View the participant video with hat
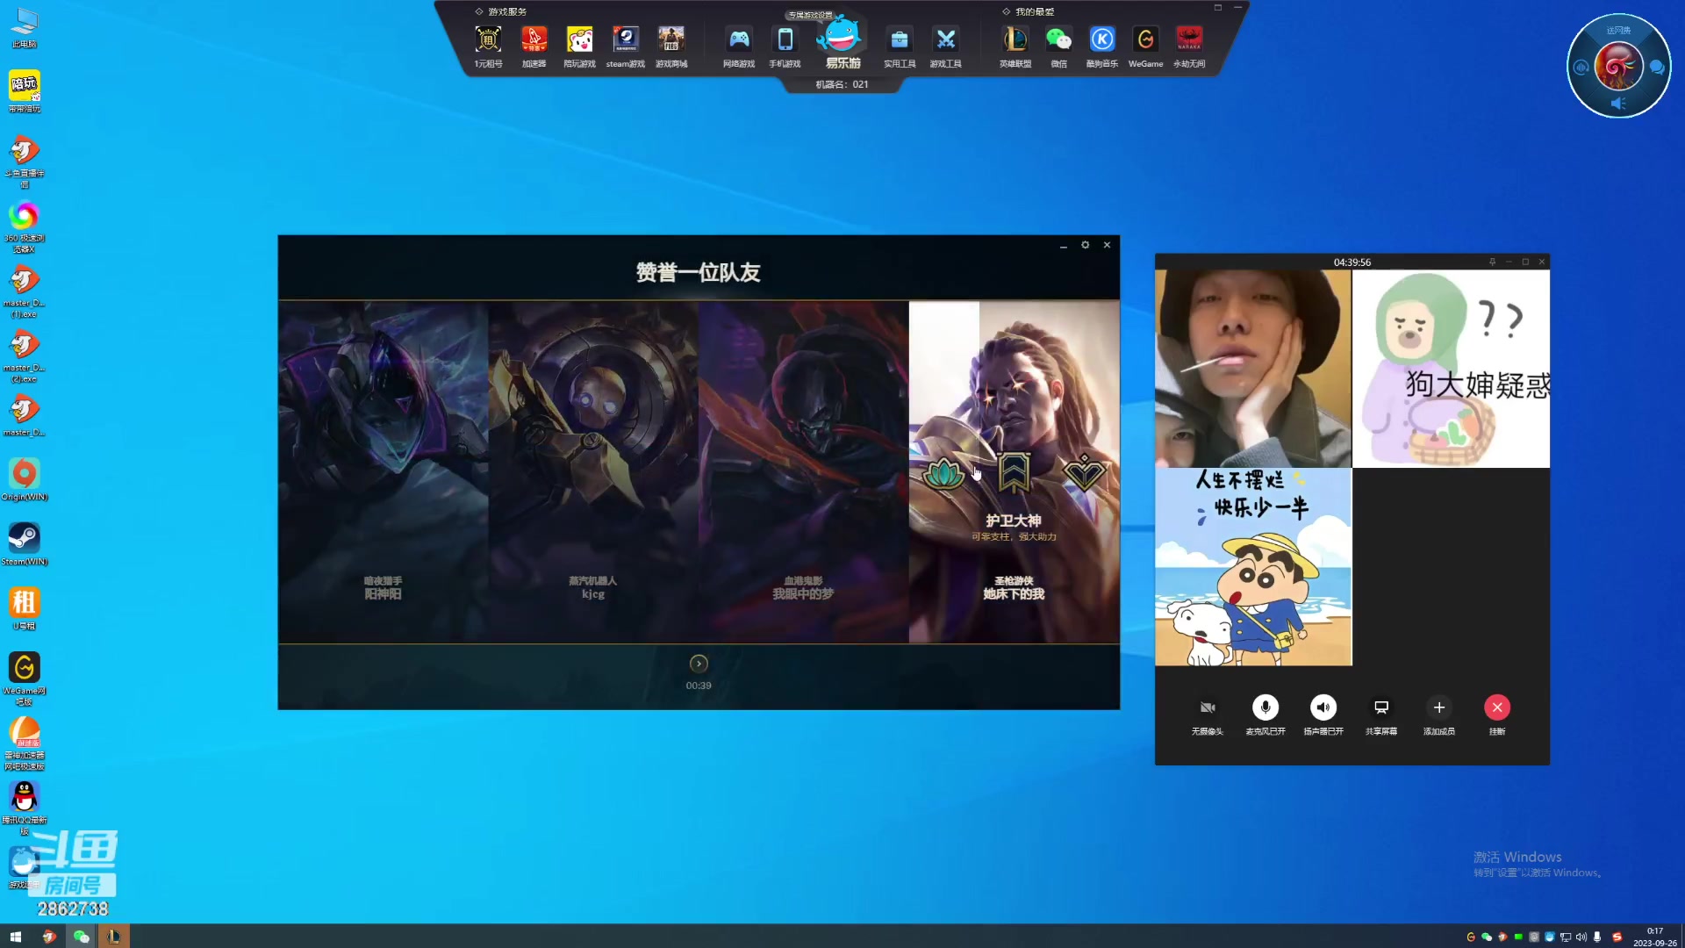Image resolution: width=1685 pixels, height=948 pixels. pyautogui.click(x=1253, y=369)
